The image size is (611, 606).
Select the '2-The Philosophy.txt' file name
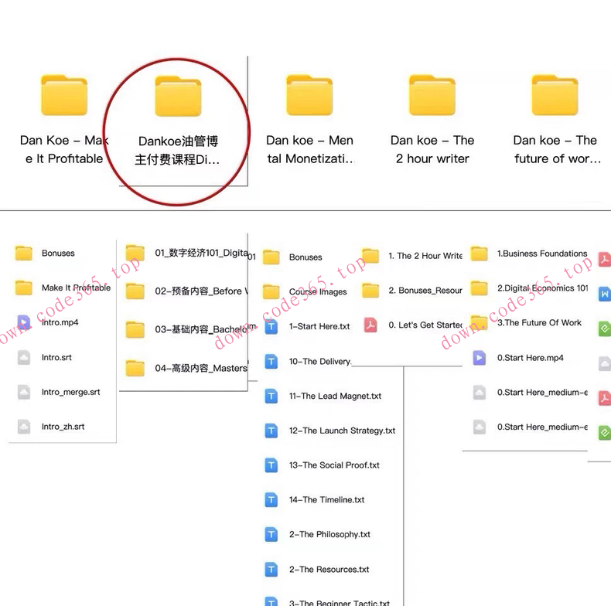click(x=329, y=535)
